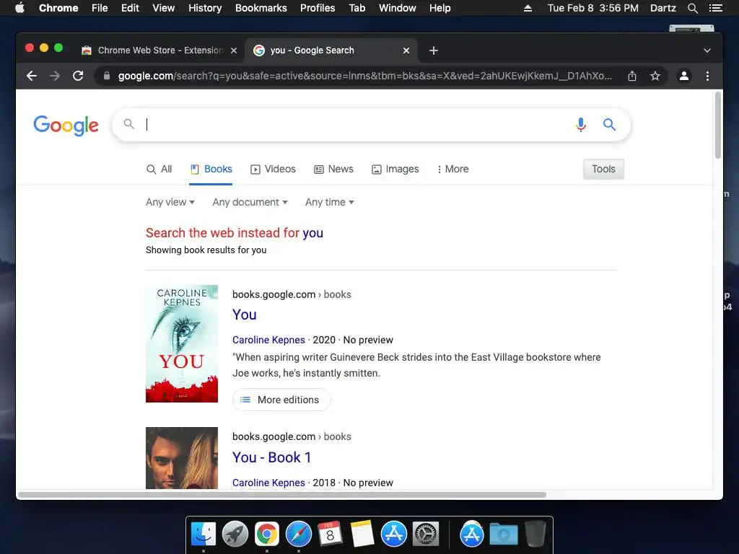Open Calendar from the Dock
This screenshot has width=739, height=554.
pos(330,535)
